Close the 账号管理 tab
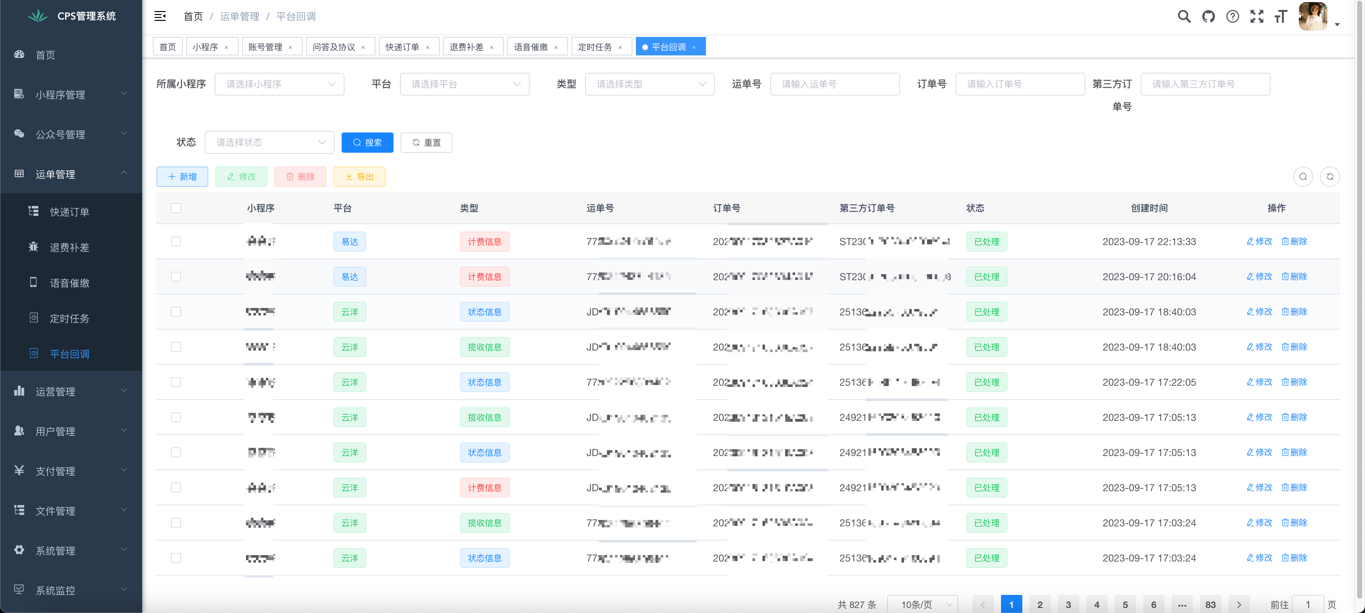The width and height of the screenshot is (1365, 613). coord(290,47)
